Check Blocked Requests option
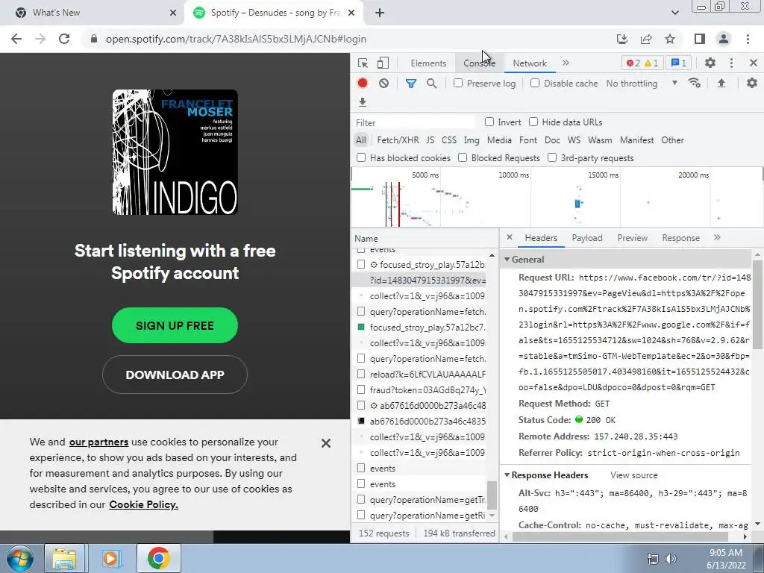This screenshot has height=573, width=764. coord(463,157)
